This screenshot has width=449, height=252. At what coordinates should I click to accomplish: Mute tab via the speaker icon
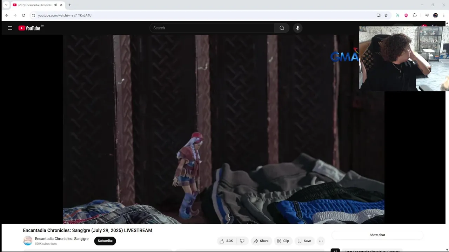click(x=55, y=5)
